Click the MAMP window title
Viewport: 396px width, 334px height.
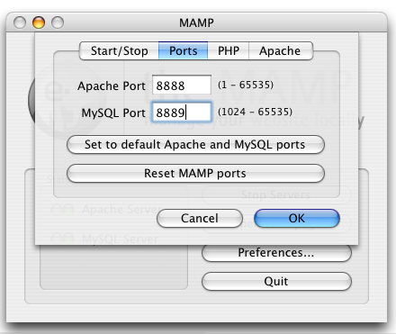pos(196,23)
